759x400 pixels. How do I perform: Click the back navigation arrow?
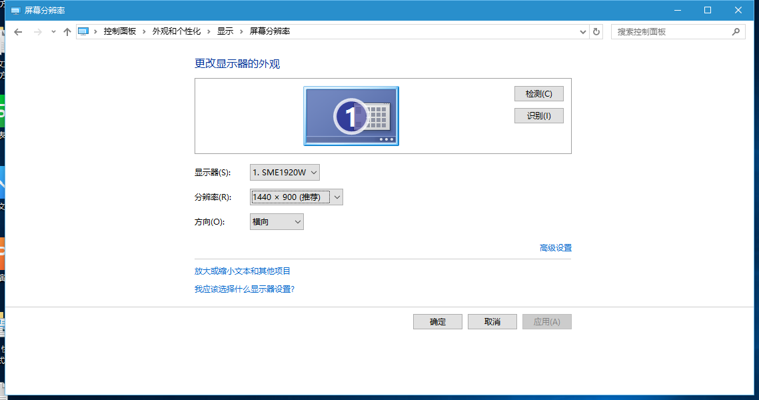(x=17, y=31)
